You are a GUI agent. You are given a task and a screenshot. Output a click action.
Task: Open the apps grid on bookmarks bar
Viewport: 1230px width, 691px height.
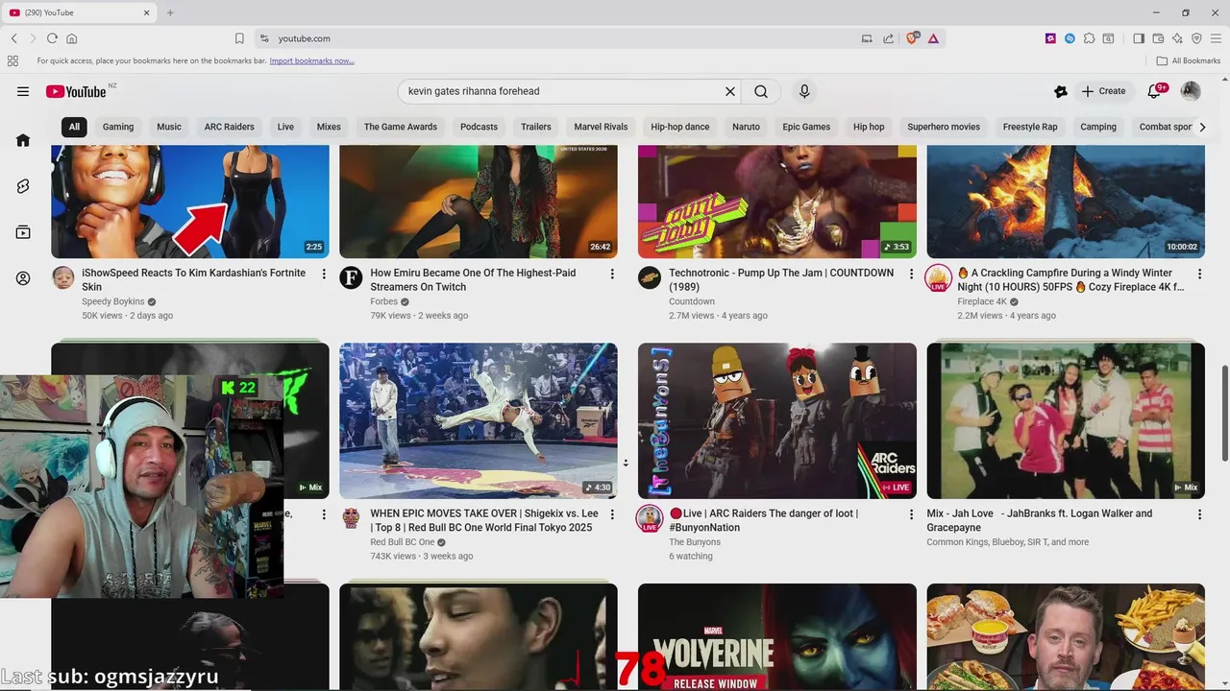[x=12, y=60]
